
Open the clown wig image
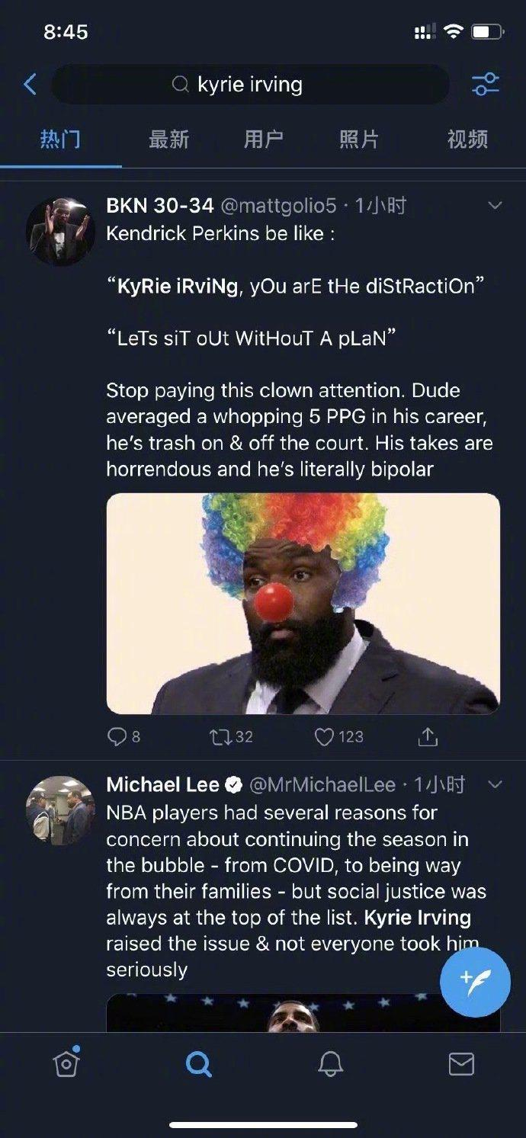[303, 603]
